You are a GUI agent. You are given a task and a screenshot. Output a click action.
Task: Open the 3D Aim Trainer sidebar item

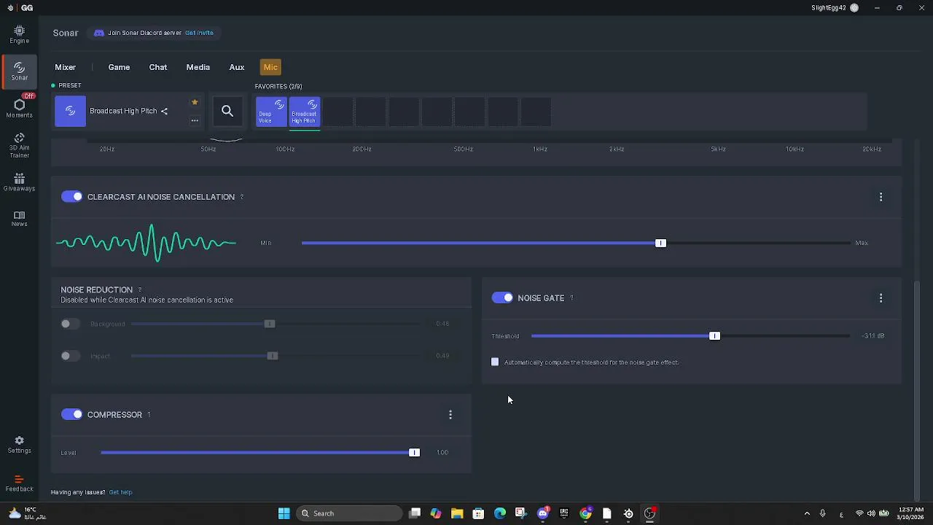[19, 146]
